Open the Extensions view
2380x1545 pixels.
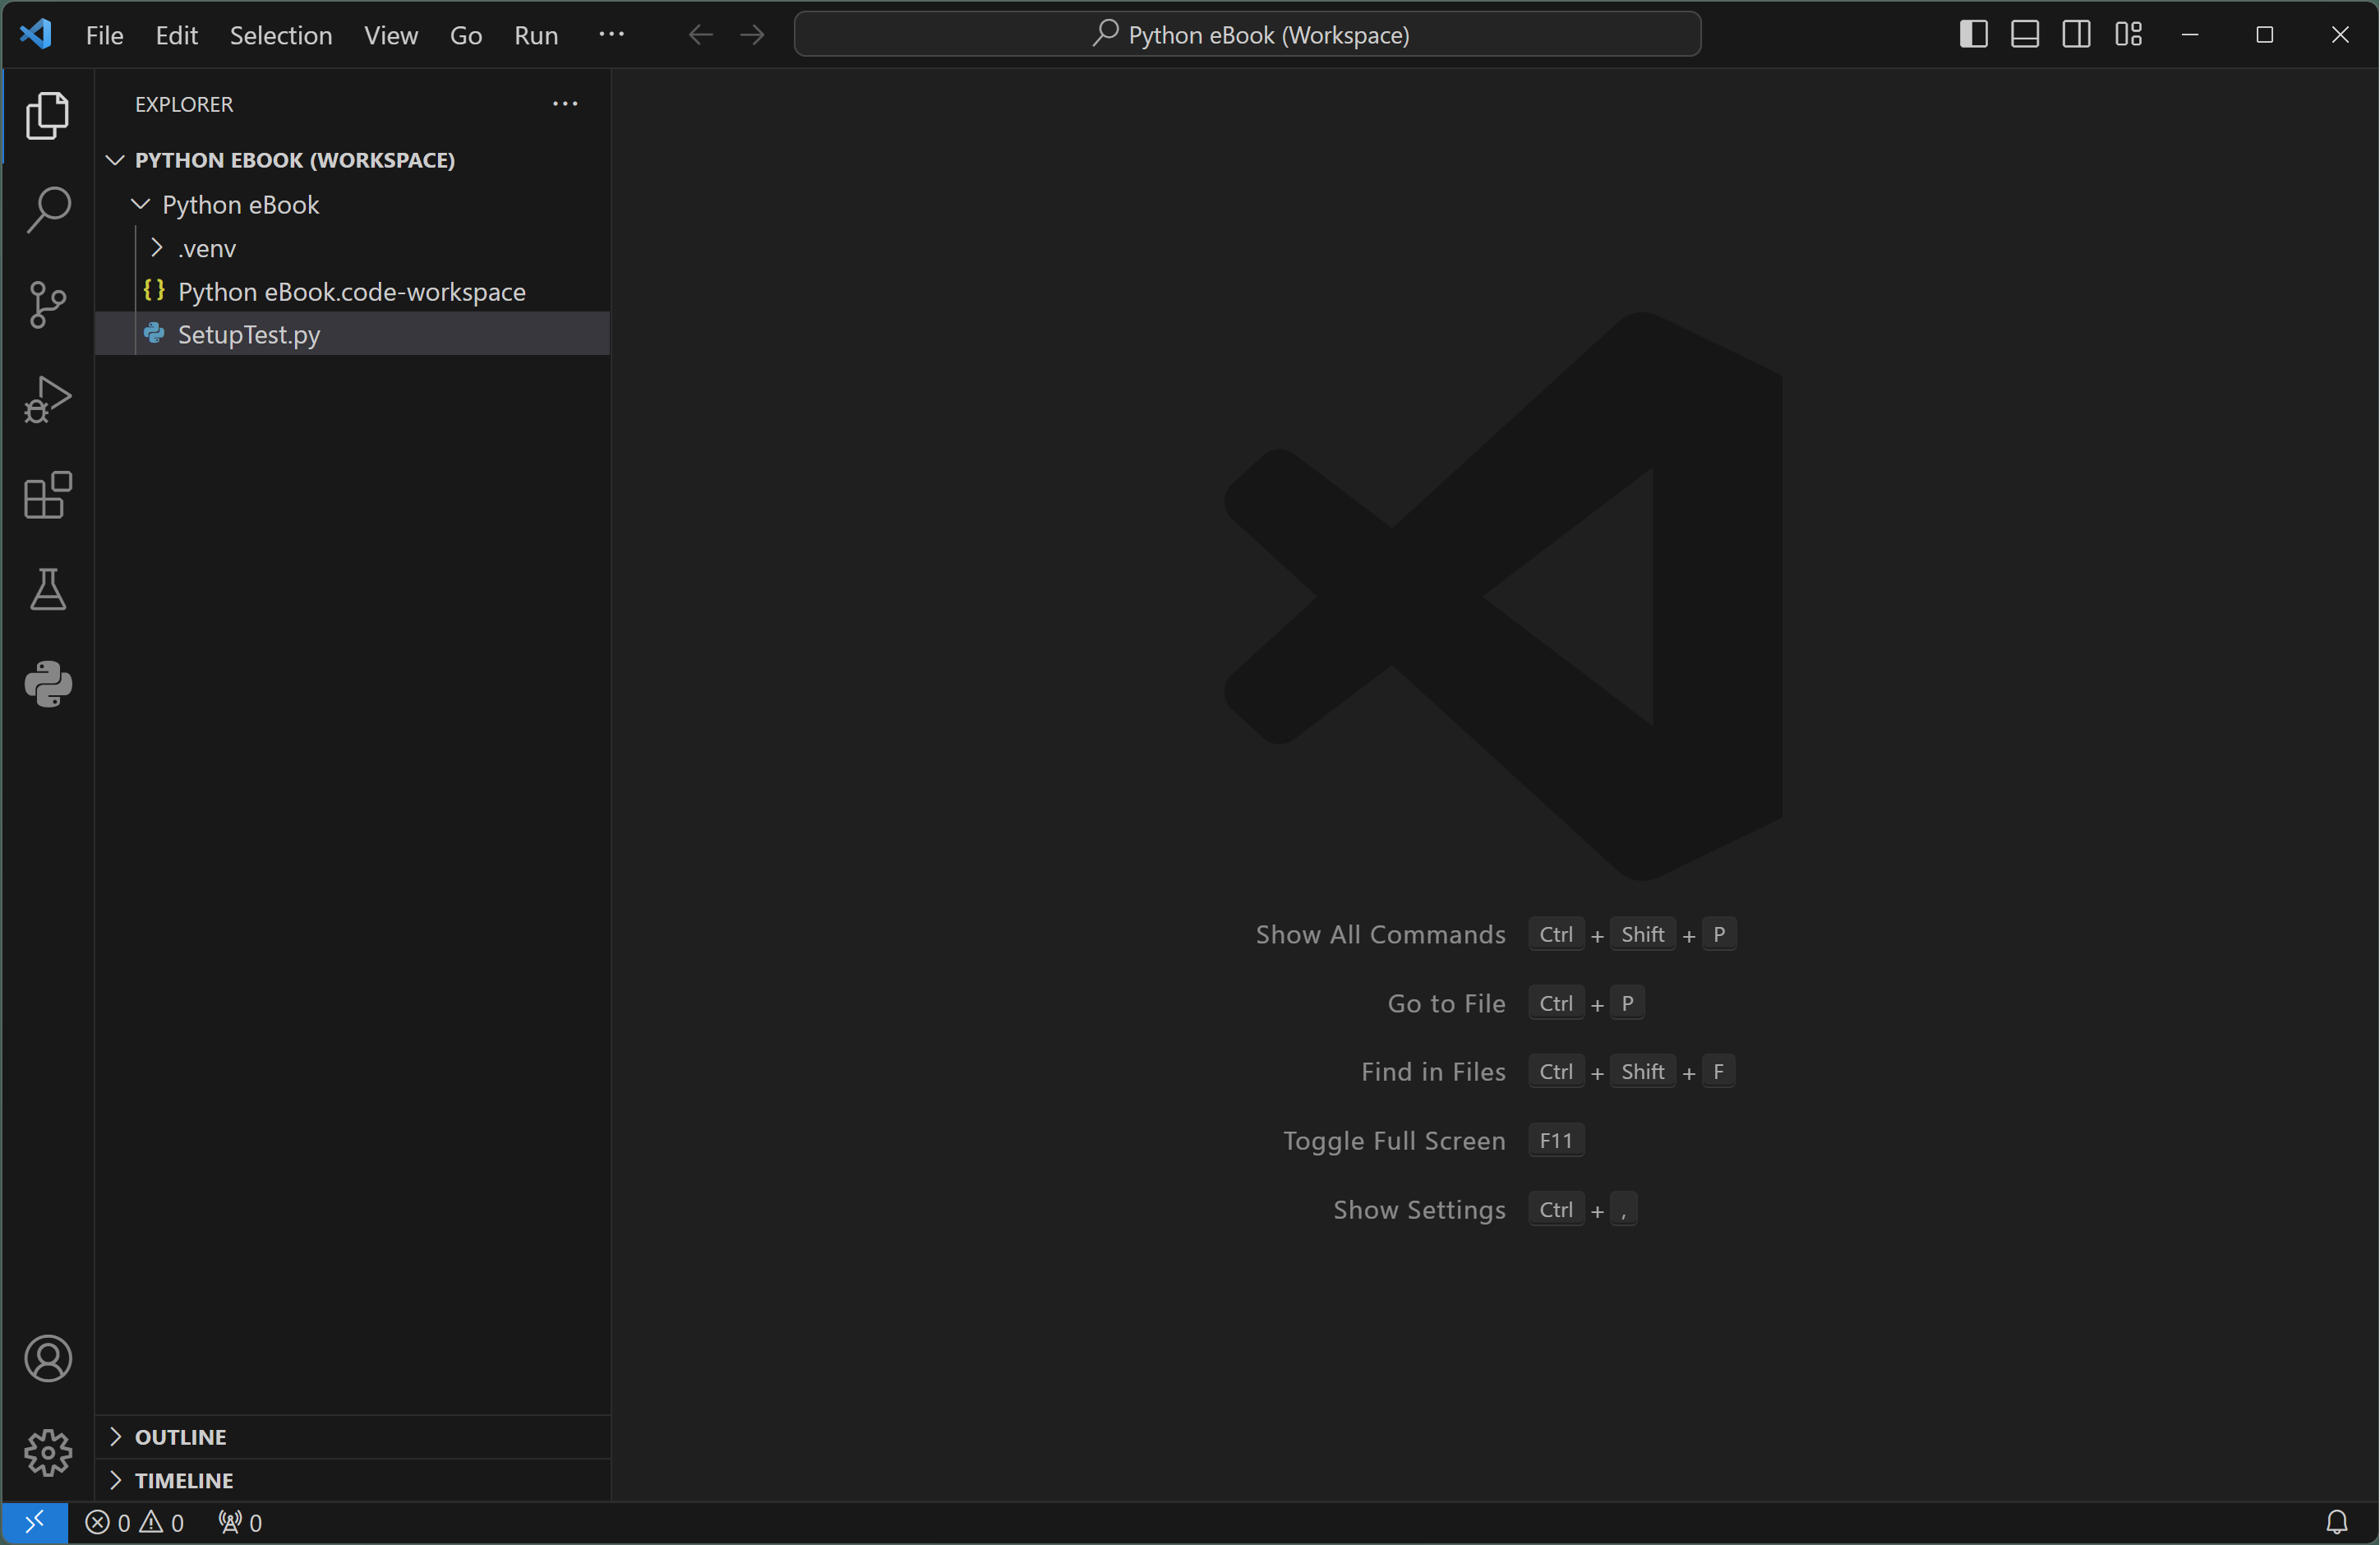(x=47, y=494)
